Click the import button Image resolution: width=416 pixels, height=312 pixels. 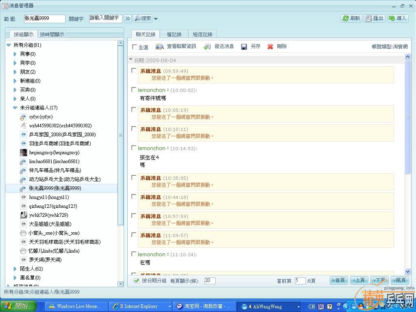pyautogui.click(x=397, y=18)
